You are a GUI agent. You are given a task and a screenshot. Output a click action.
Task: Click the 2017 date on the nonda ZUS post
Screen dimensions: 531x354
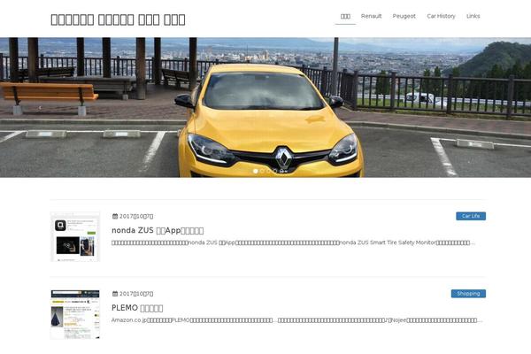pyautogui.click(x=136, y=216)
